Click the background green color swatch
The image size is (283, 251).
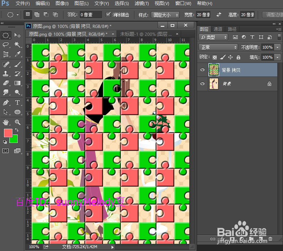pyautogui.click(x=15, y=140)
